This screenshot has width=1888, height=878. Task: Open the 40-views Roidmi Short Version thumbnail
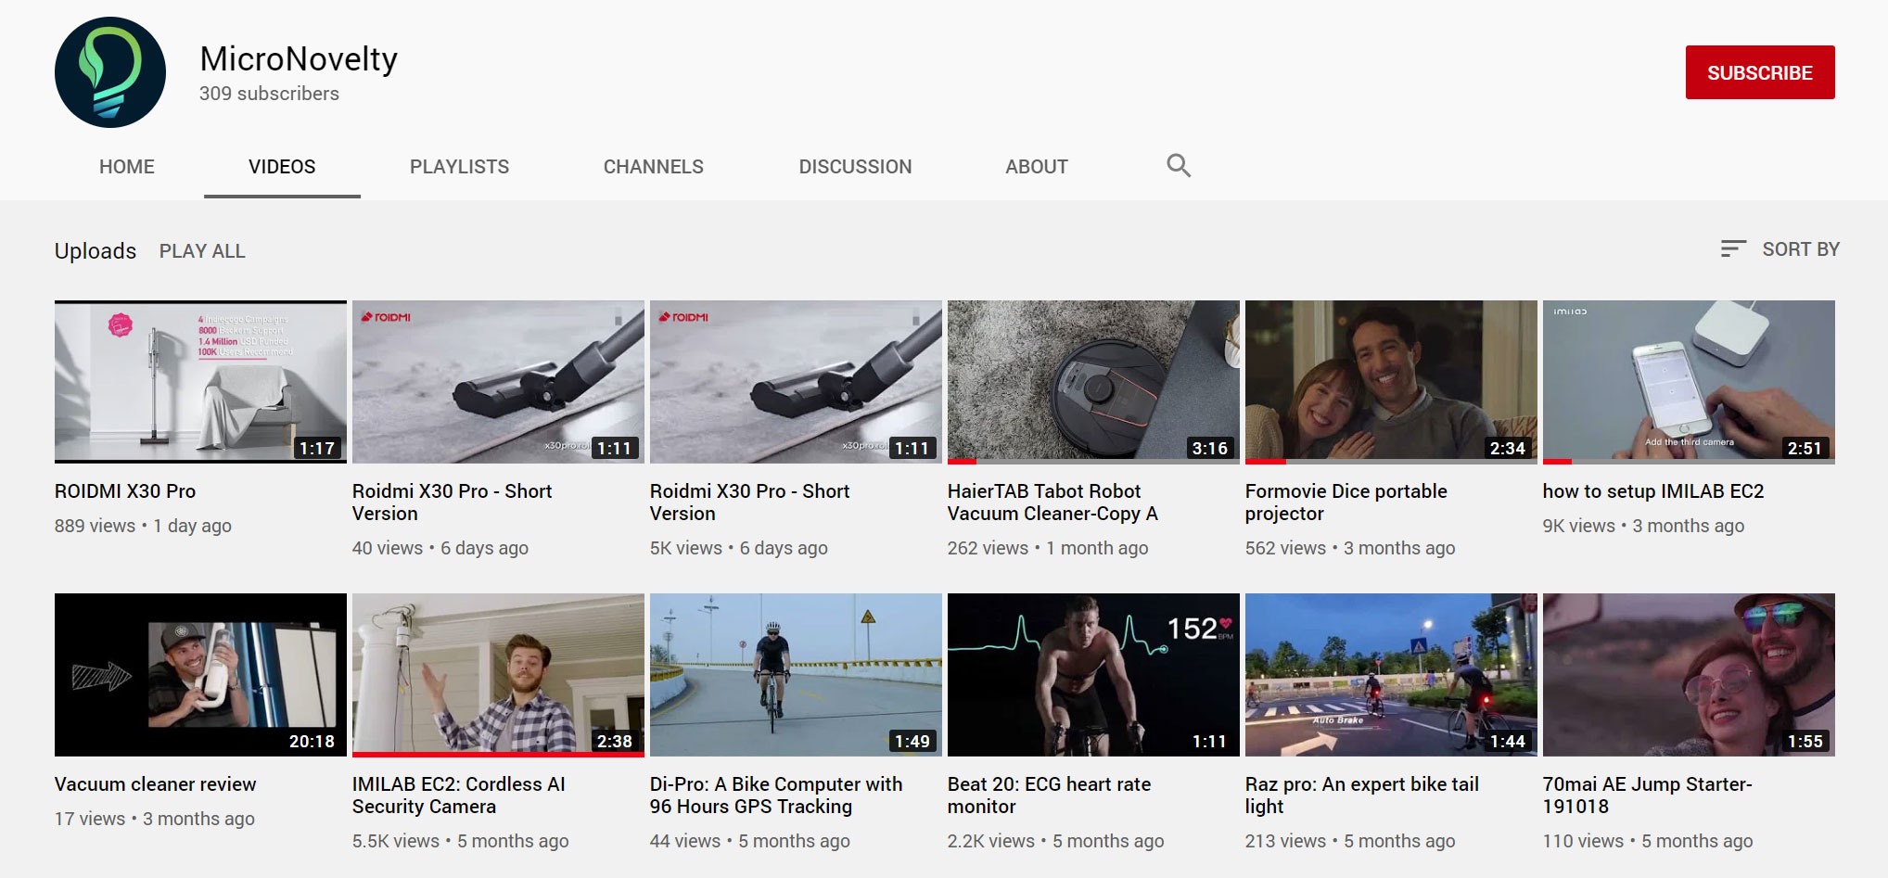point(498,382)
